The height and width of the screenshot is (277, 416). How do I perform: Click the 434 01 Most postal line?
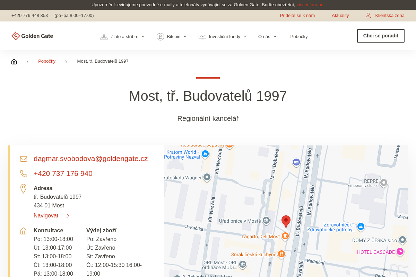tap(49, 206)
